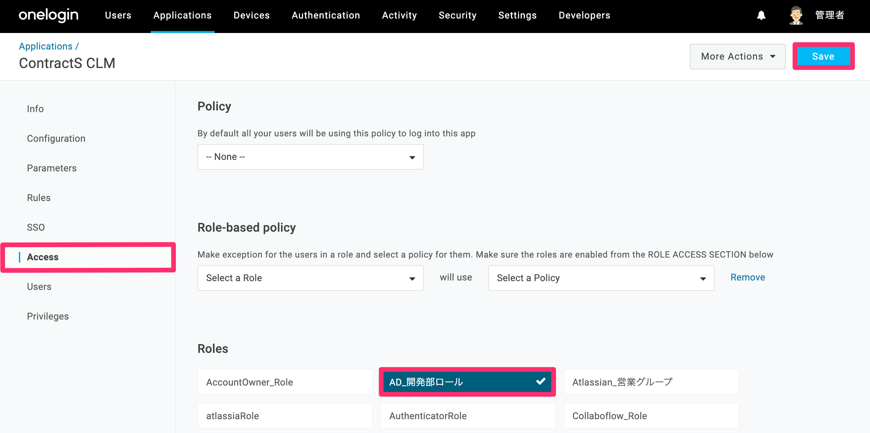This screenshot has height=433, width=870.
Task: Click the checkmark on AD_開発部ロール
Action: 540,381
